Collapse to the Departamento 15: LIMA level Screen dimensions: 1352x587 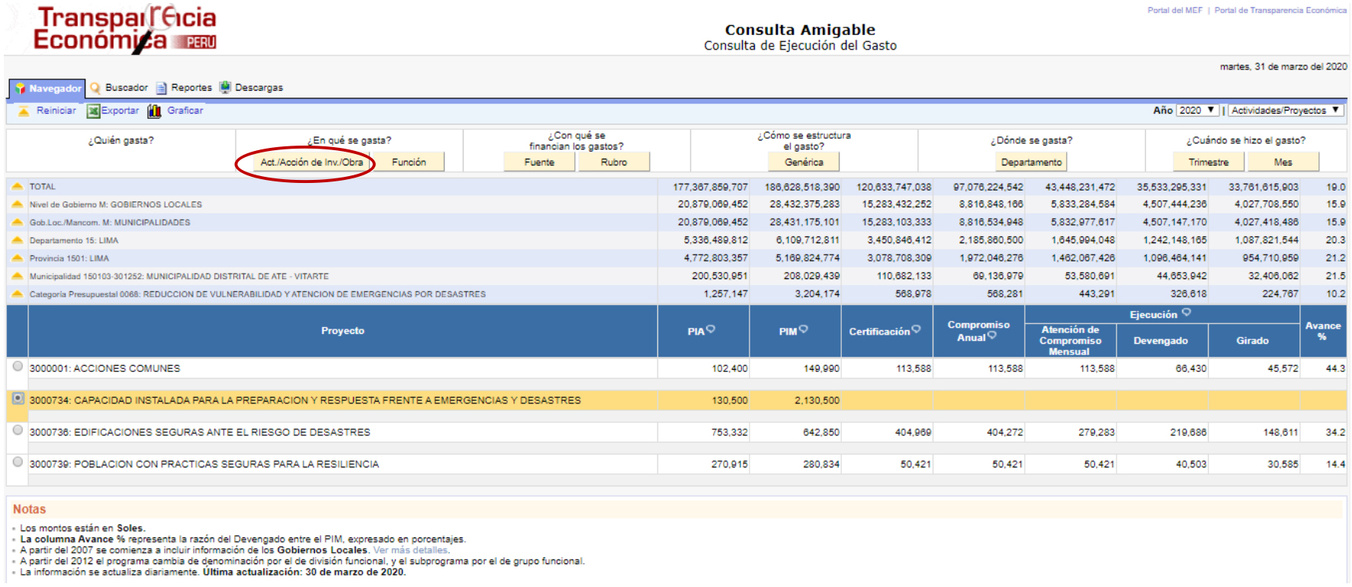(17, 240)
